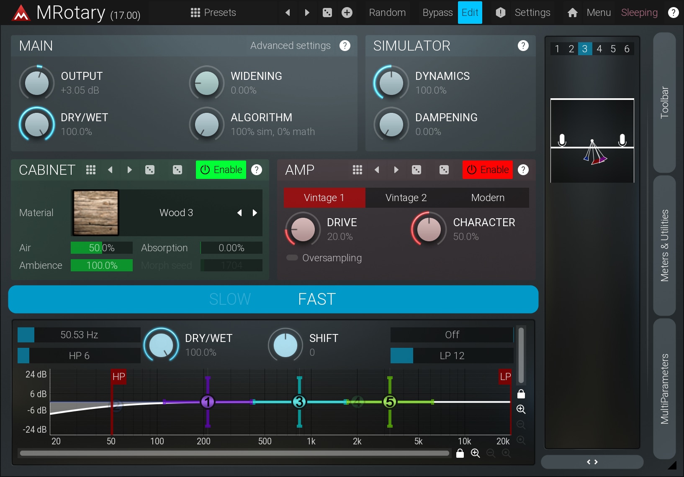Click the SIMULATOR help question mark
Viewport: 684px width, 477px height.
[523, 46]
